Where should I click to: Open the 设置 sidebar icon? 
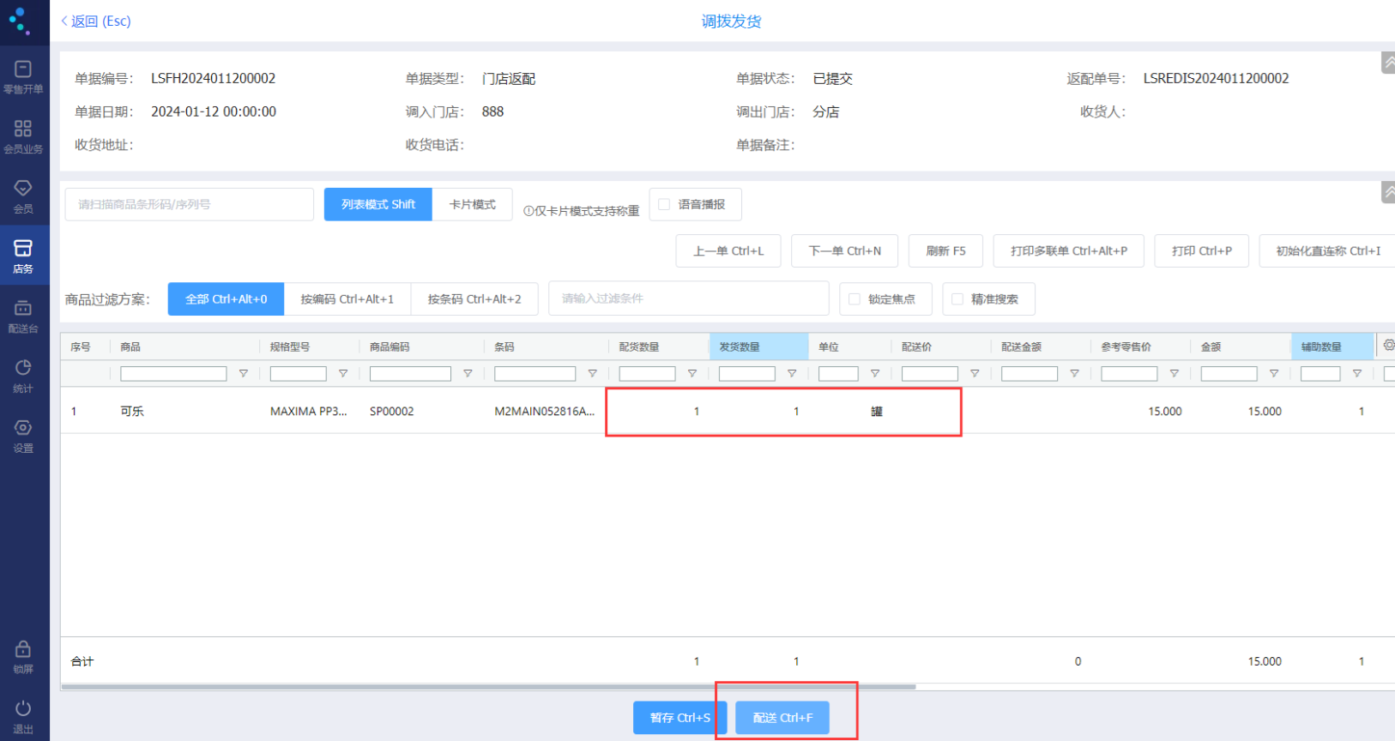pos(23,436)
